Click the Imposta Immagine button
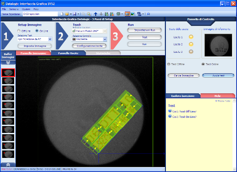The width and height of the screenshot is (237, 172). click(x=35, y=46)
